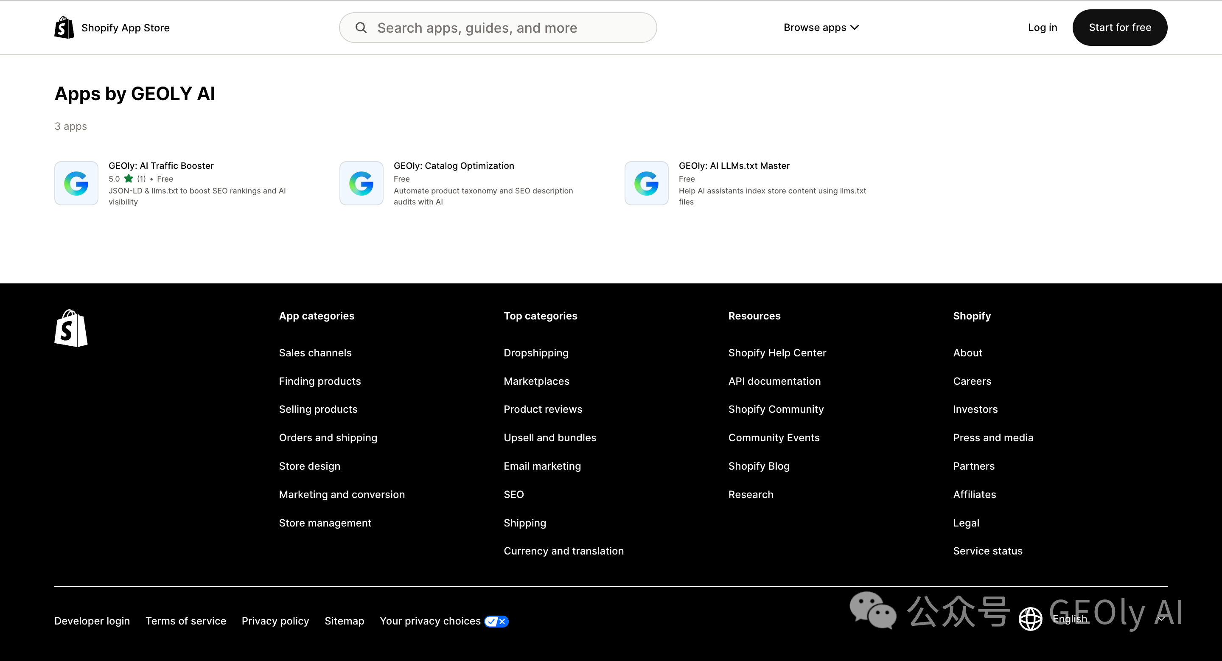Open Selling products category
Image resolution: width=1222 pixels, height=661 pixels.
point(318,409)
